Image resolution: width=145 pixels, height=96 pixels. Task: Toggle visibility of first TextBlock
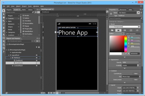[37, 60]
